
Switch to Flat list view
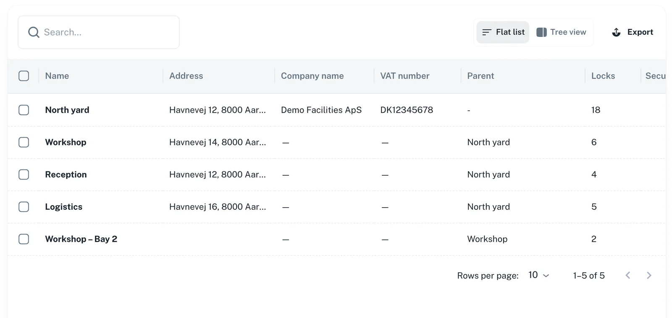(x=503, y=32)
